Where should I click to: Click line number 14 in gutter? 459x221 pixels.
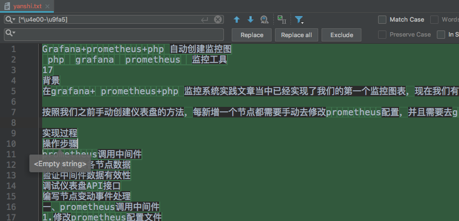(11, 186)
